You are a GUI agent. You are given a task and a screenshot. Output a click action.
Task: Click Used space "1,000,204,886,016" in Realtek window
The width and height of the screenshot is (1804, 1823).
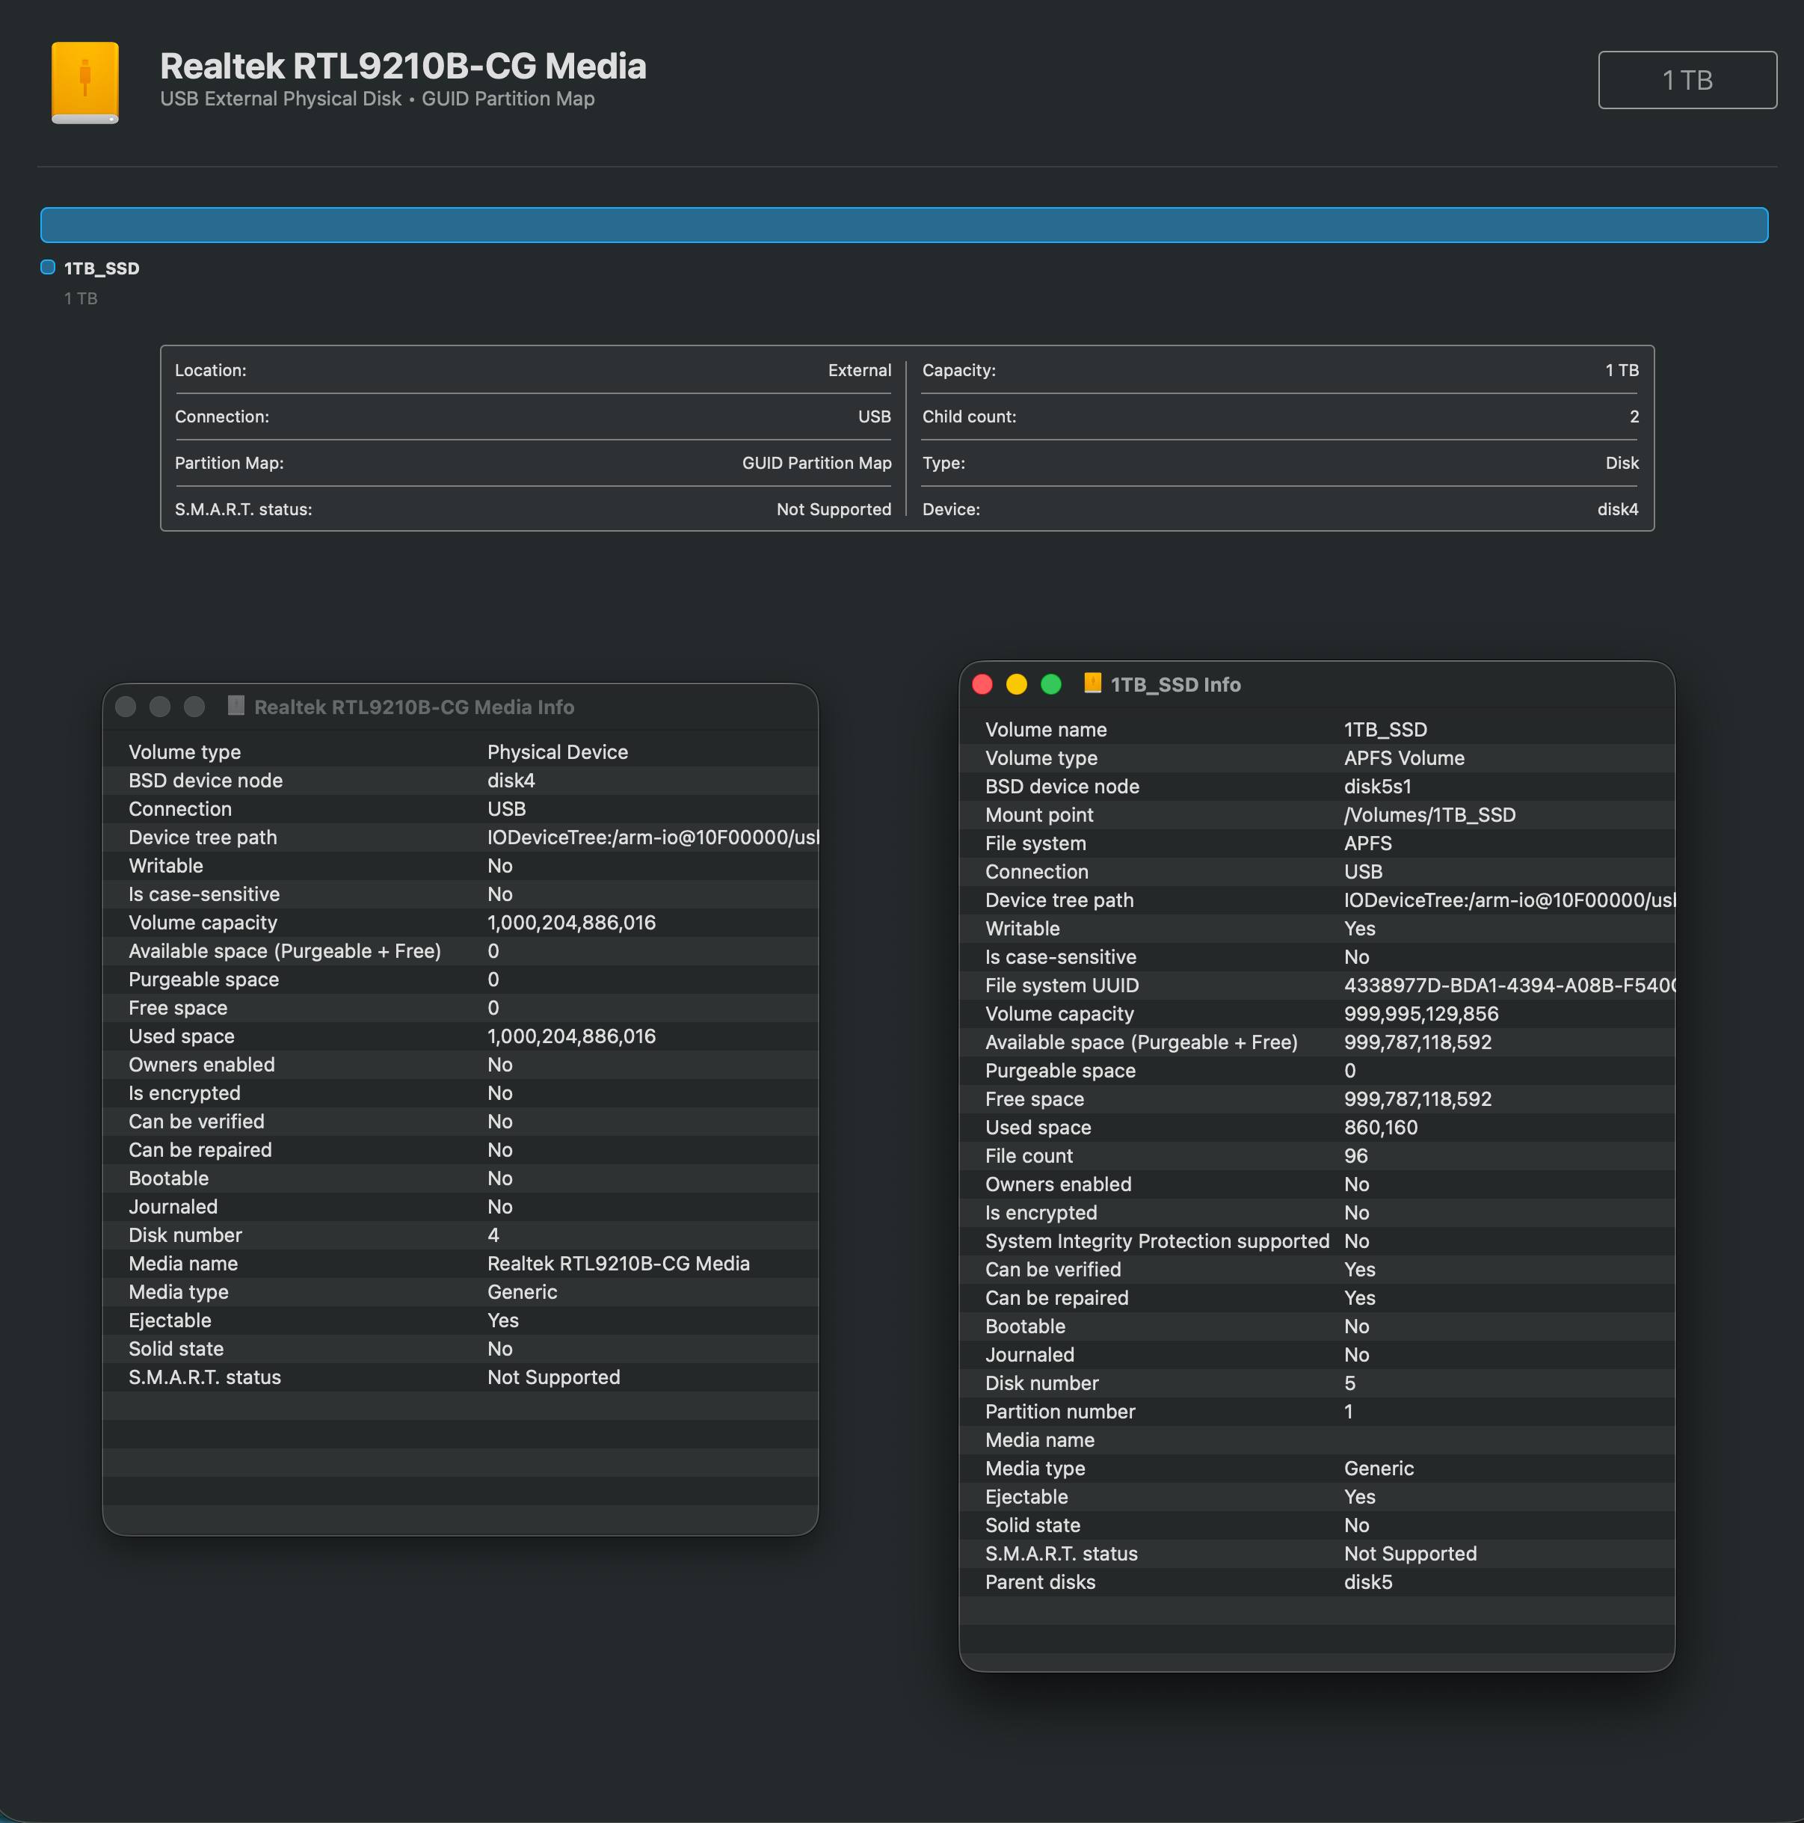[572, 1036]
